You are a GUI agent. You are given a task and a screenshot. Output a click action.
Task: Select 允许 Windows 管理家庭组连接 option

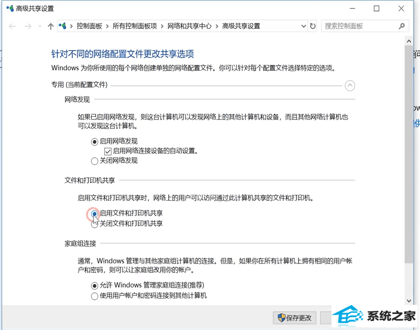pos(94,285)
